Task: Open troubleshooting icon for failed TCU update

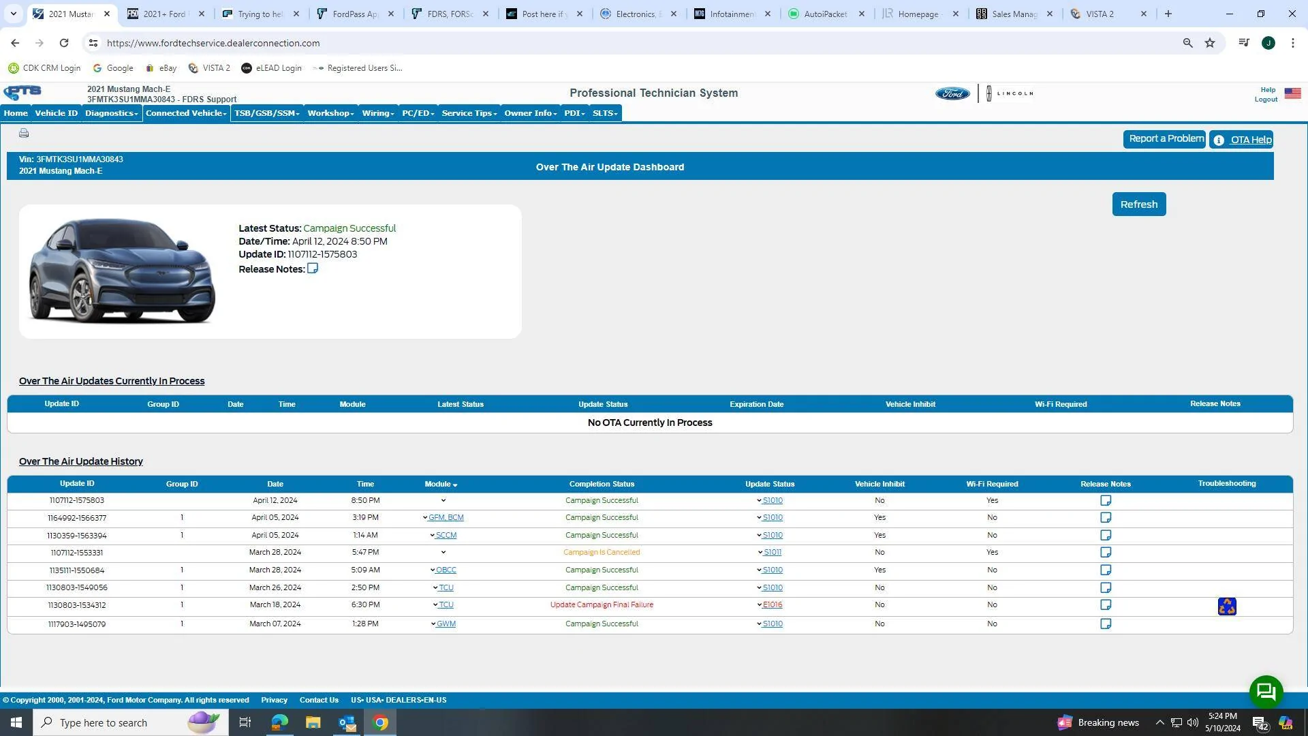Action: click(1227, 606)
